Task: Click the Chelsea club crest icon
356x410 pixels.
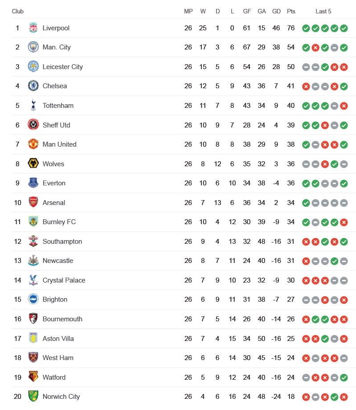Action: pos(33,86)
